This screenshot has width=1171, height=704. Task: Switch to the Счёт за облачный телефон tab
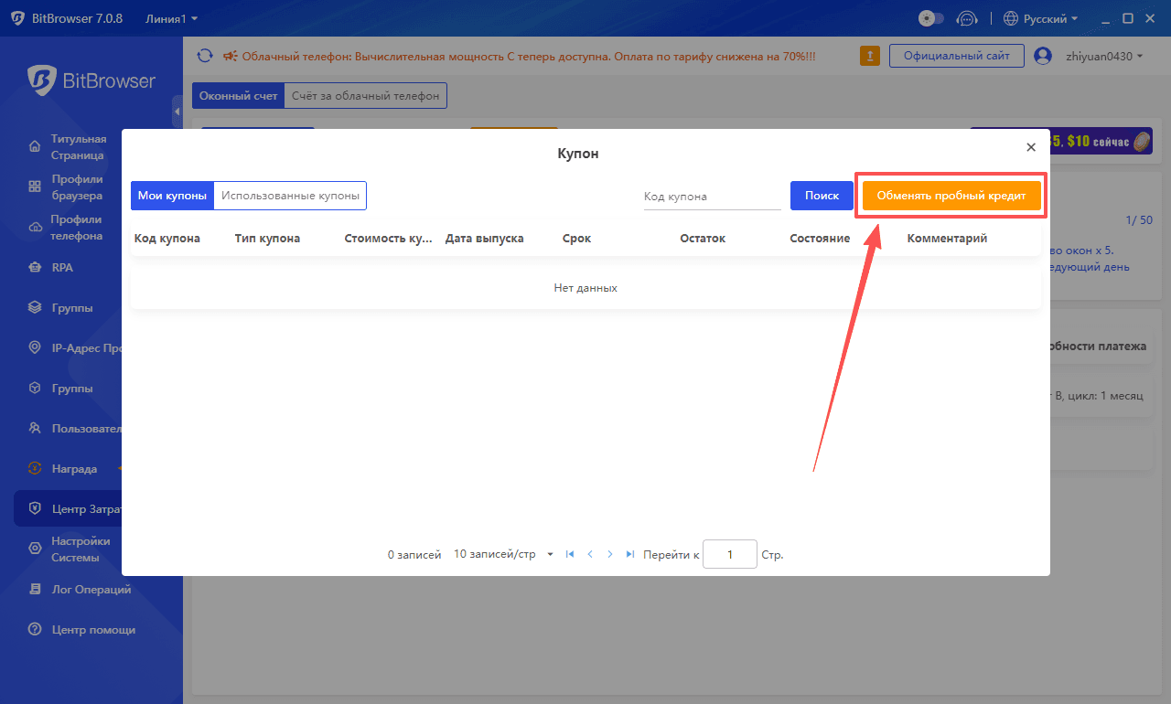(x=365, y=95)
